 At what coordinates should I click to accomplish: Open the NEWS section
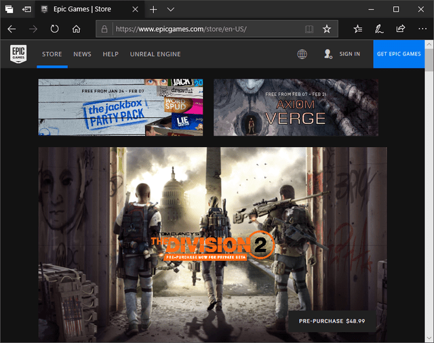tap(82, 54)
